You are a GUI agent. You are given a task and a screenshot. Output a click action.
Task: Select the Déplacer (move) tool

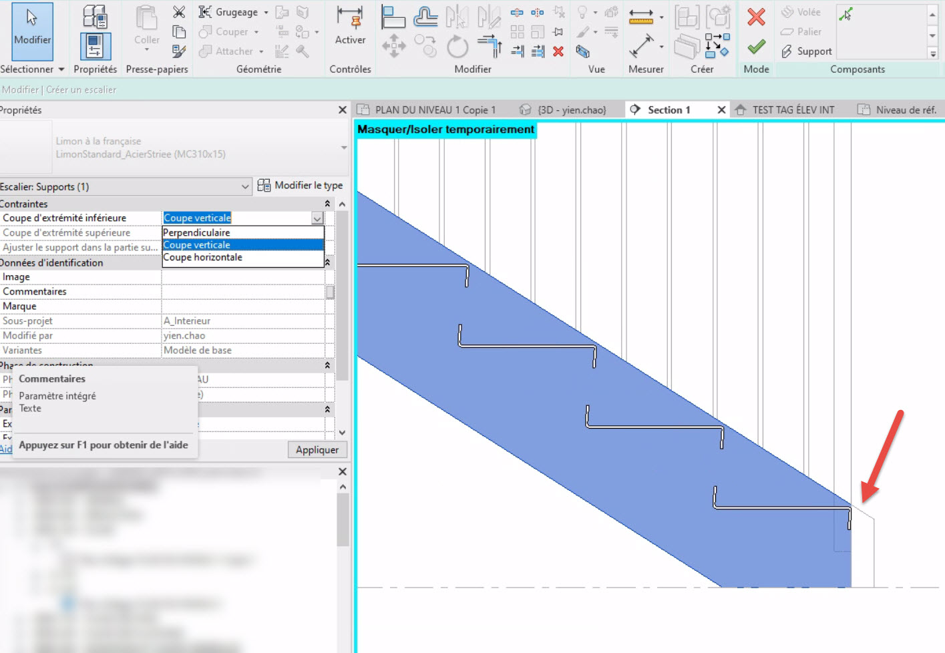393,45
